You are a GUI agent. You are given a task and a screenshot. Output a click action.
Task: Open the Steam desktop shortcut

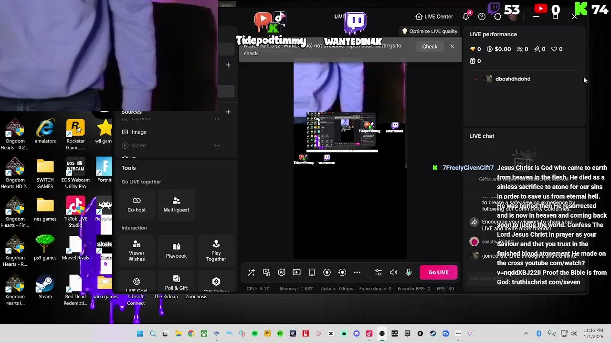tap(45, 287)
